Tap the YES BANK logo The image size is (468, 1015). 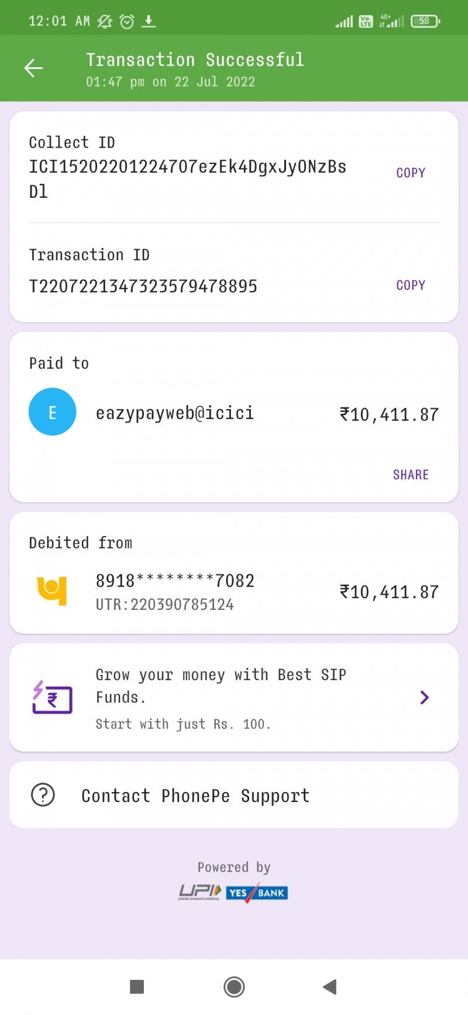coord(257,893)
